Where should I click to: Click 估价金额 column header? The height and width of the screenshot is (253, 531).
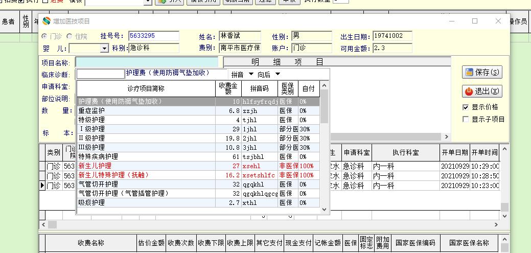point(151,243)
